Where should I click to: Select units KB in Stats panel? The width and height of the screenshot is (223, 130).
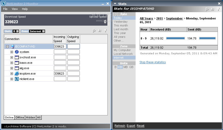coord(120,67)
